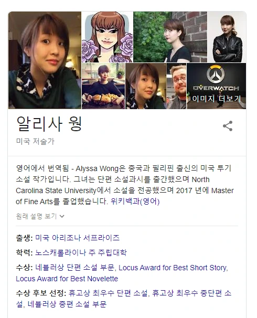Follow the 노스캐롤라이나 주 주립대학 link
257x318 pixels.
point(81,253)
